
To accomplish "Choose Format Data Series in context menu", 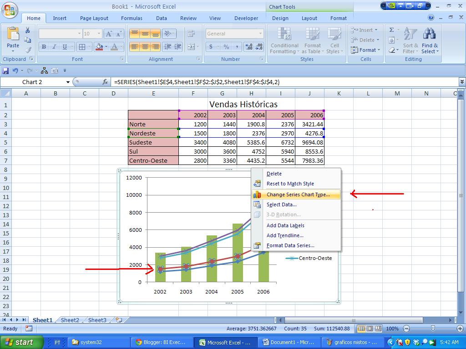I will [x=296, y=245].
